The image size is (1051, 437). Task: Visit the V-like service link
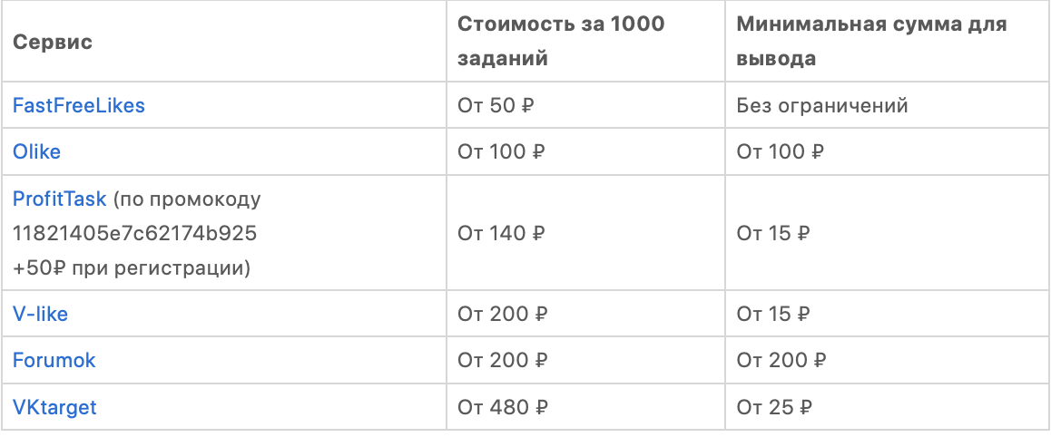point(40,314)
